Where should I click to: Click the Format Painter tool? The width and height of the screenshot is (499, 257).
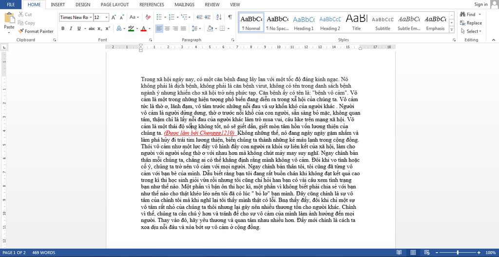pos(36,31)
